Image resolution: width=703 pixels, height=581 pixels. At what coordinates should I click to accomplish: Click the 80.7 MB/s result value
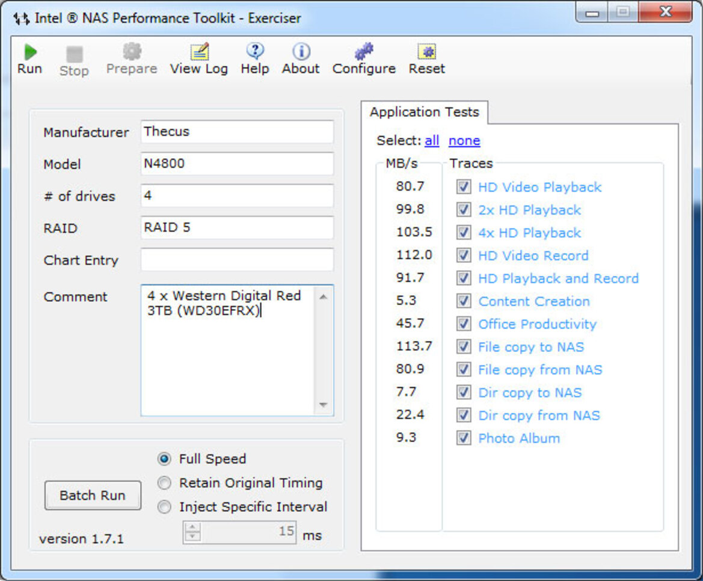pos(410,186)
